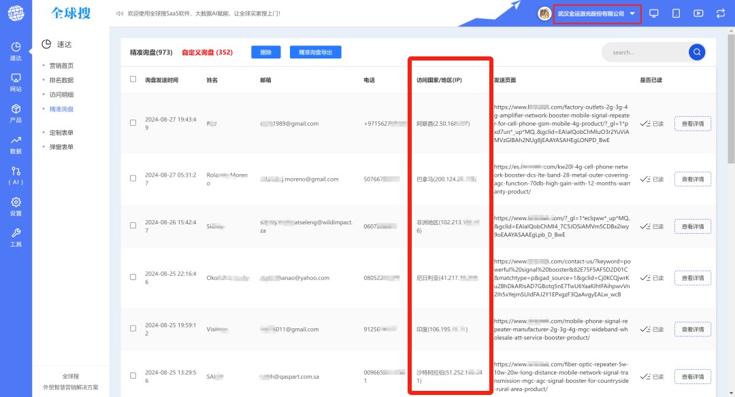Open 排名数据 in the side menu

[61, 80]
